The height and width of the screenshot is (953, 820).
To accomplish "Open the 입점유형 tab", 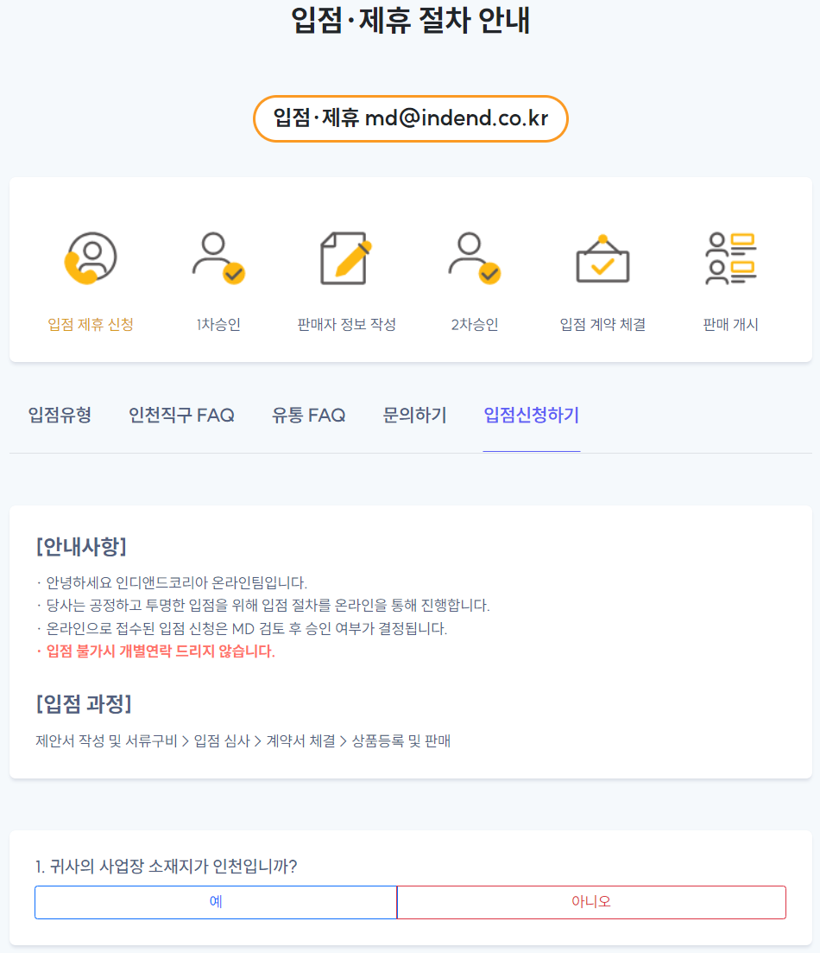I will pos(60,415).
